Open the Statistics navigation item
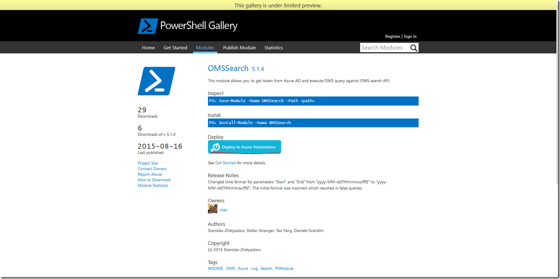The height and width of the screenshot is (279, 560). tap(274, 48)
